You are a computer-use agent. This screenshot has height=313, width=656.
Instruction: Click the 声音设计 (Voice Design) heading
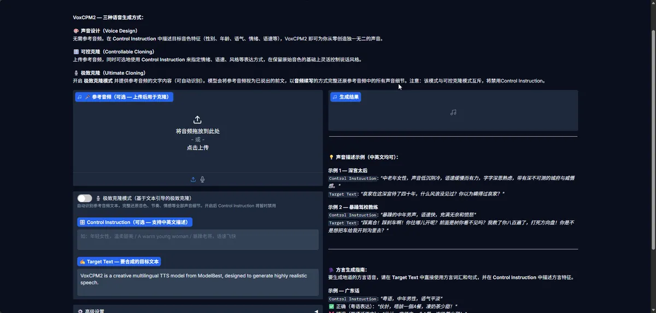pyautogui.click(x=105, y=31)
